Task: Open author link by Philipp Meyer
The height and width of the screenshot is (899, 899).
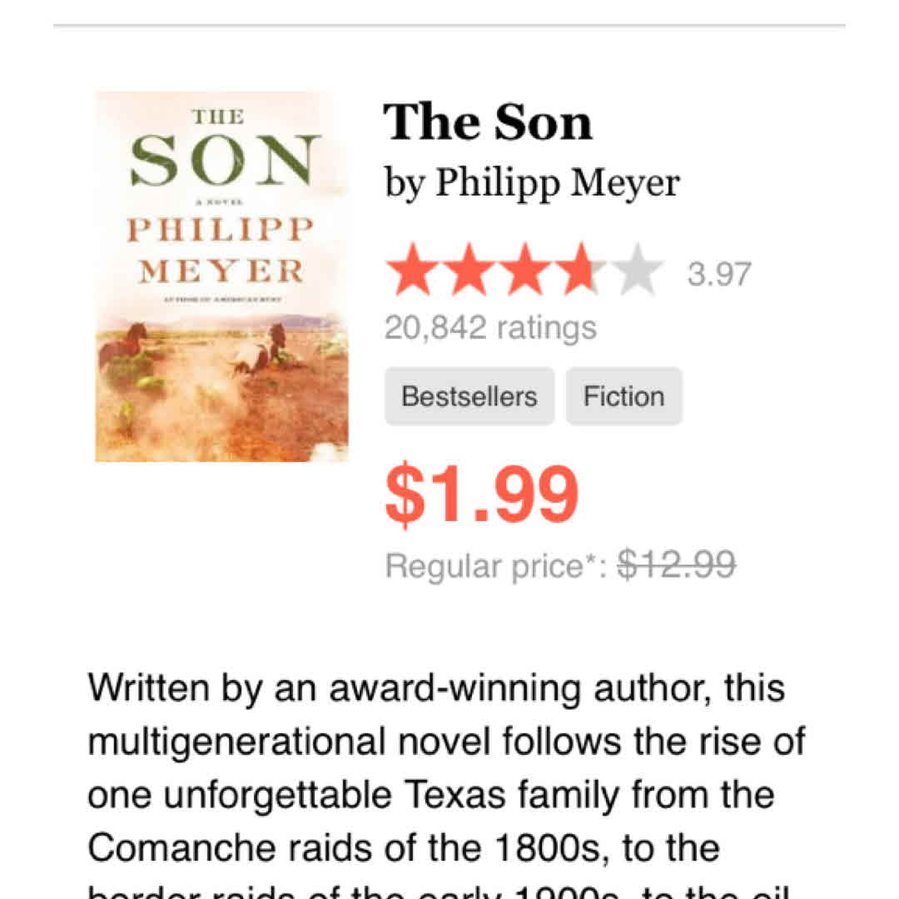Action: [532, 182]
